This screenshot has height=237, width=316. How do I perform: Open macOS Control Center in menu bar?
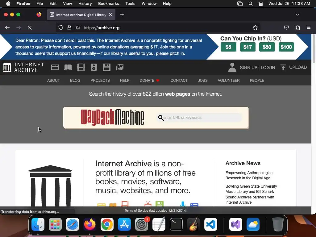pos(260,4)
